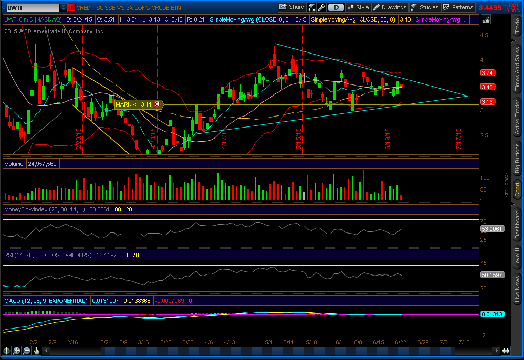
Task: Click the scrollbar left arrow
Action: coord(46,351)
